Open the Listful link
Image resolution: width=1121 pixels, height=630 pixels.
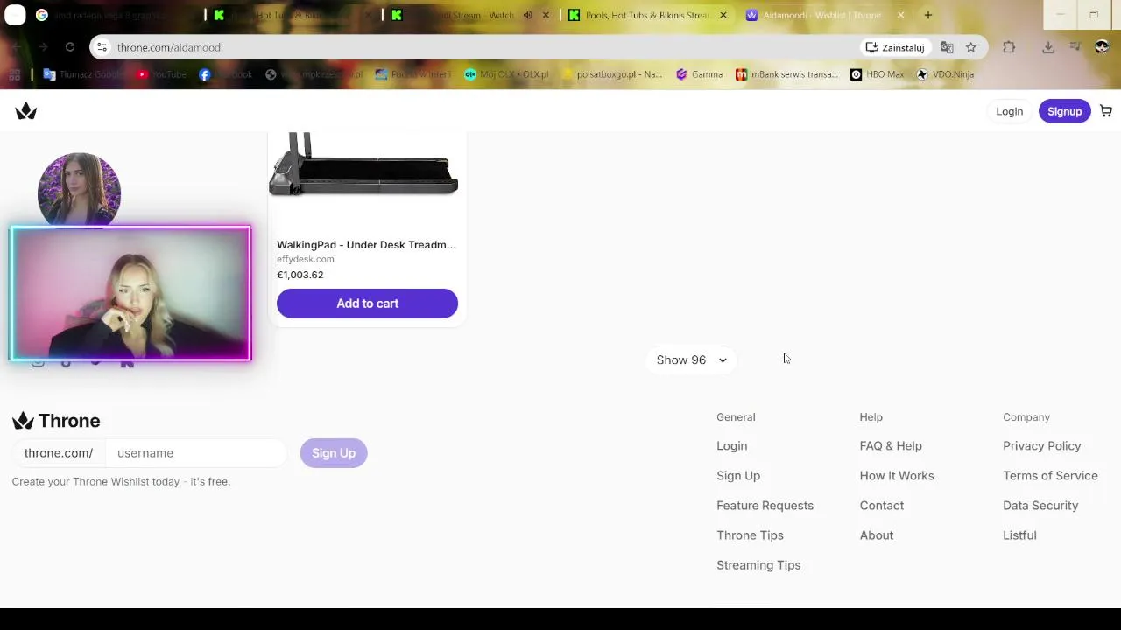1019,535
